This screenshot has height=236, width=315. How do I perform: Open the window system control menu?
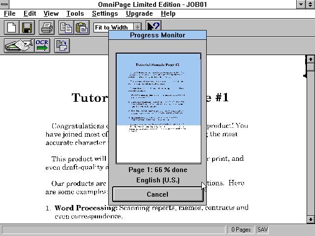[4, 4]
